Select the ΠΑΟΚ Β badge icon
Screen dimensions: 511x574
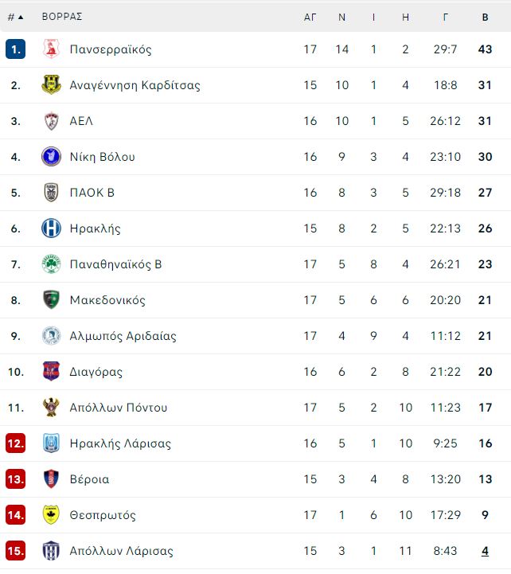click(51, 193)
